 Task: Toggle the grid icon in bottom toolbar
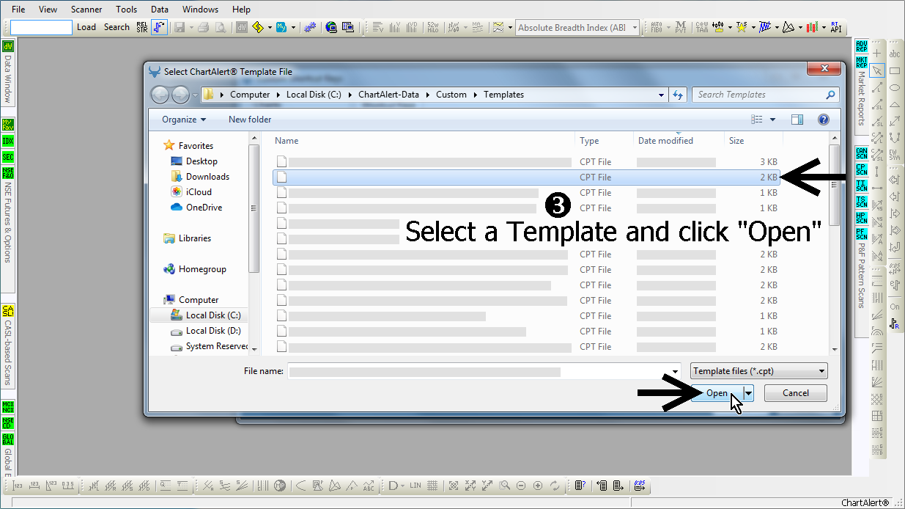(x=432, y=486)
